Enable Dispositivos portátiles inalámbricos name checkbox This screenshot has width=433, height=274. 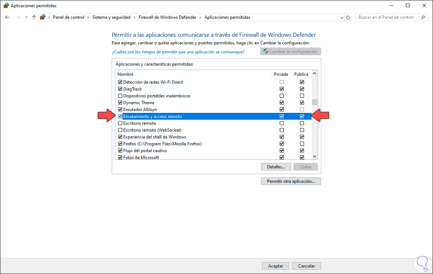click(x=120, y=96)
